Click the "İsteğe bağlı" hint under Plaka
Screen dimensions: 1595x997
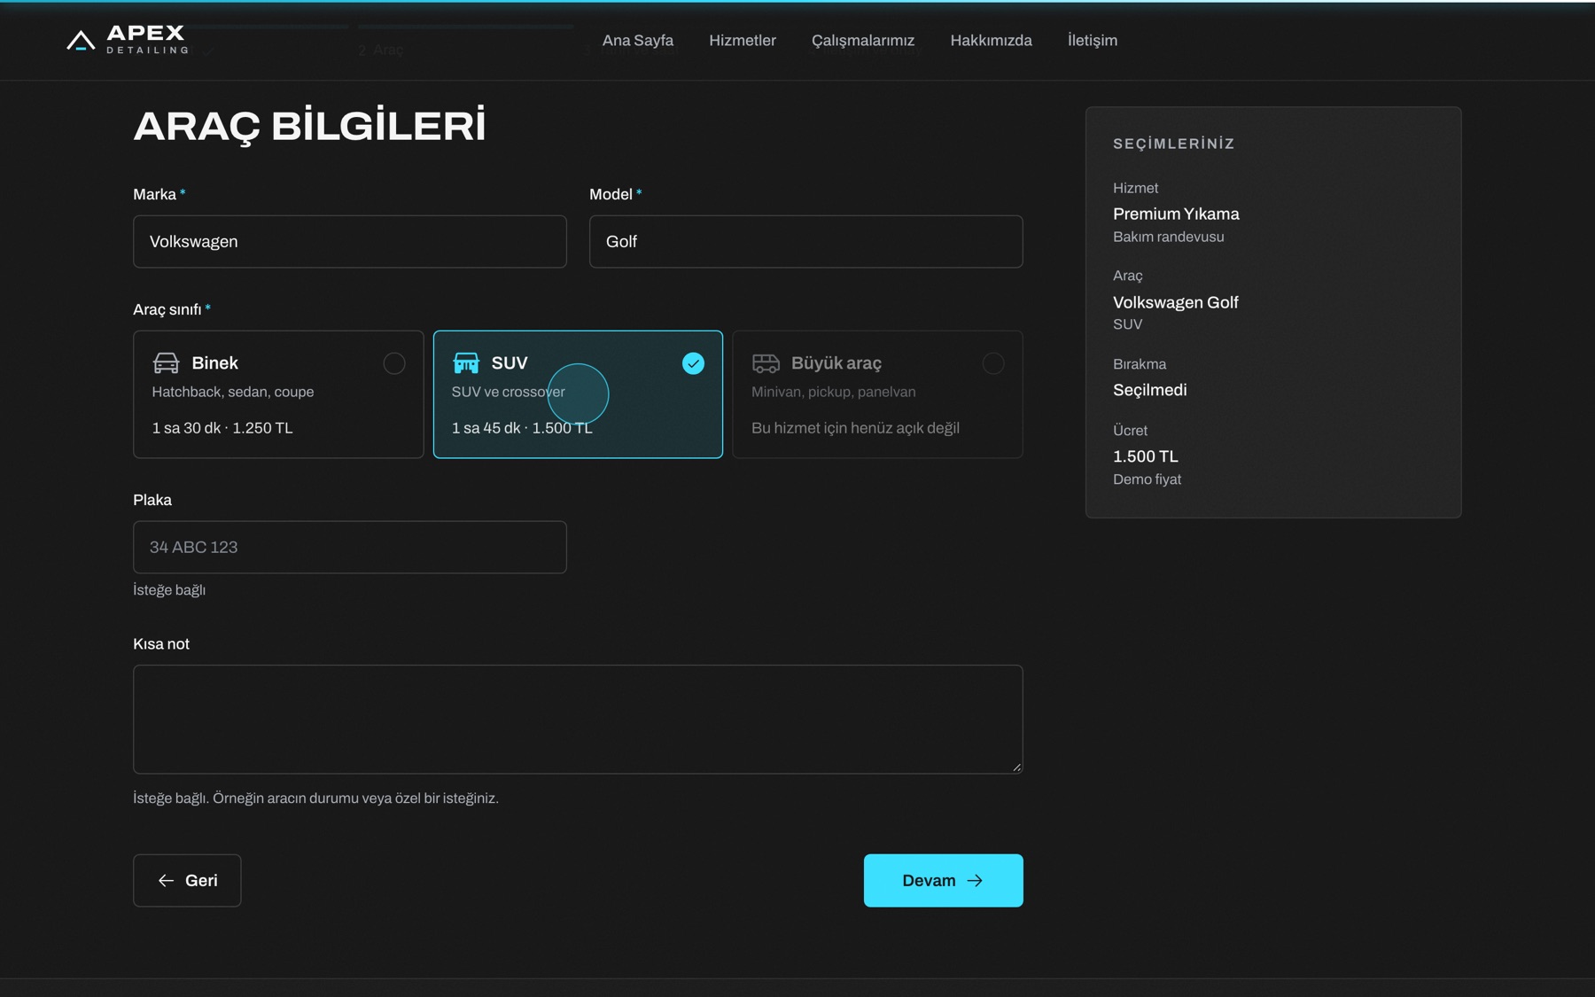[169, 590]
